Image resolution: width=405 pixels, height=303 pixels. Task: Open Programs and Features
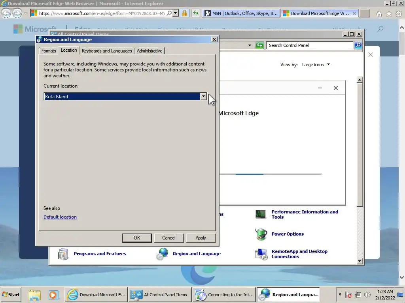(x=100, y=254)
